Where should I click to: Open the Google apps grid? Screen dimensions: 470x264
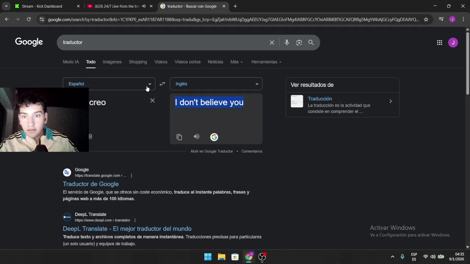coord(440,43)
